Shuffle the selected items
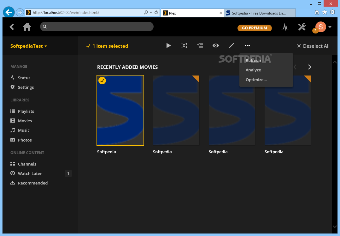Image resolution: width=340 pixels, height=236 pixels. coord(184,45)
